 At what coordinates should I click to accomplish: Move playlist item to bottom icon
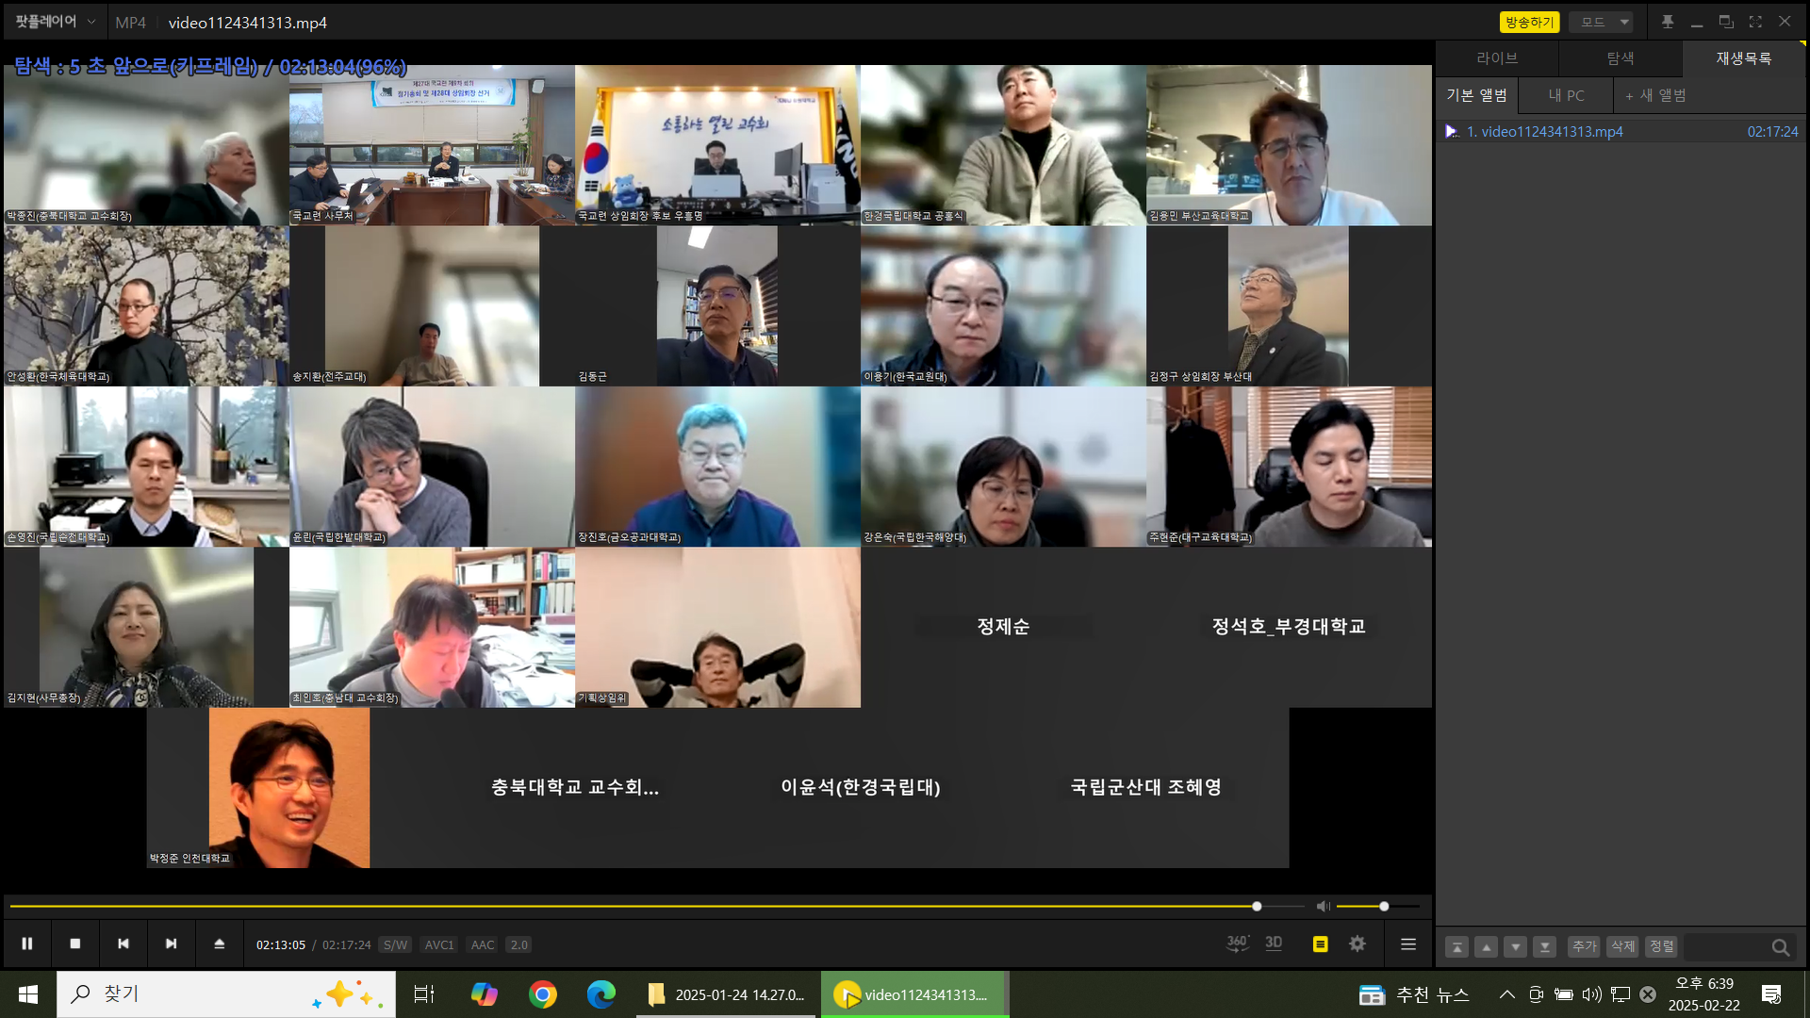tap(1544, 947)
